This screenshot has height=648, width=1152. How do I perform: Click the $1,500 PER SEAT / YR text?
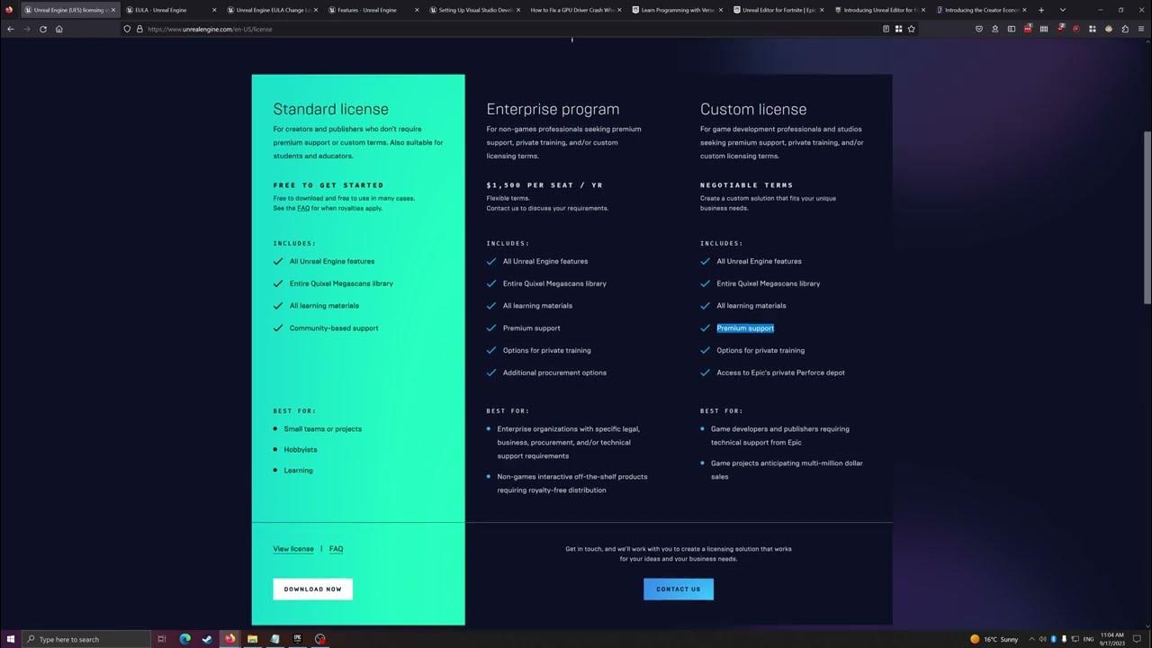(x=544, y=185)
